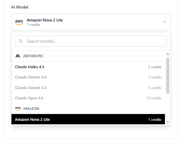Choose the highlighted Amazon Nova 2 Lite option
The height and width of the screenshot is (144, 184).
88,119
